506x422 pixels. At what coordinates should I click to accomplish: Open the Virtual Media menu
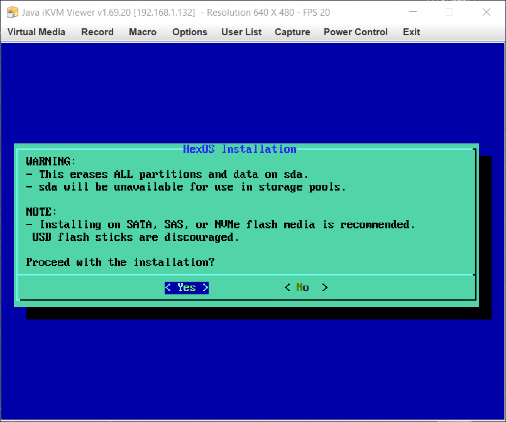pos(36,32)
